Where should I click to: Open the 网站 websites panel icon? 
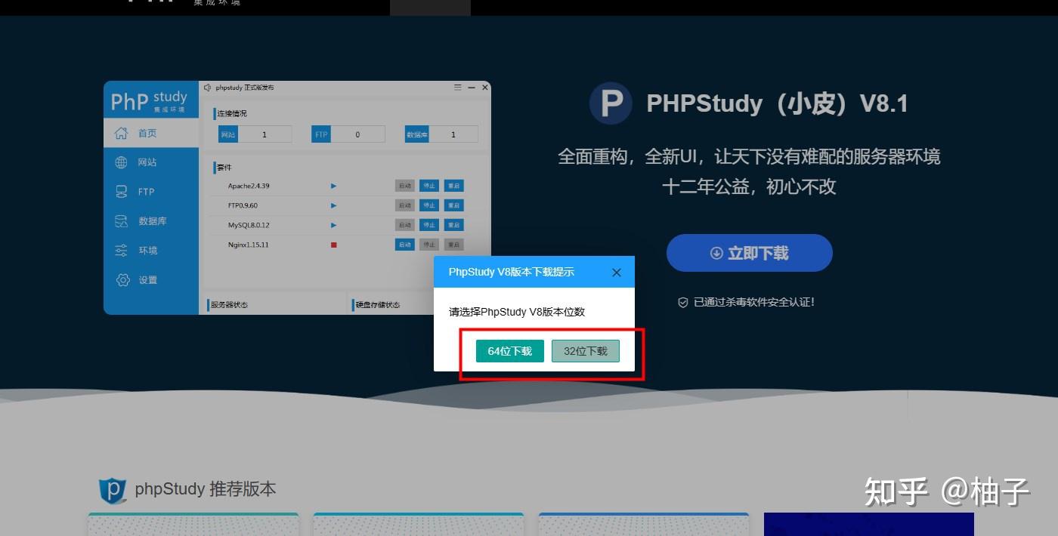(x=121, y=162)
